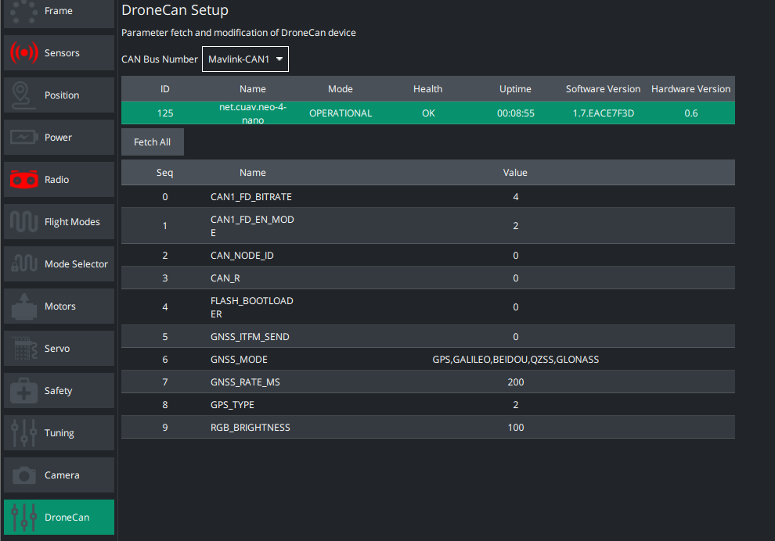Select the net.cuav.neo-4-nano device row

click(427, 113)
